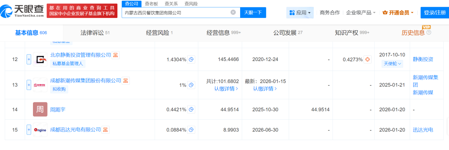Switch to the 法律诉讼 tab

[95, 33]
